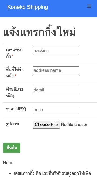The width and height of the screenshot is (97, 177).
Task: Click the first note bullet about เลขแทรกกิ้ง
Action: coord(52,174)
